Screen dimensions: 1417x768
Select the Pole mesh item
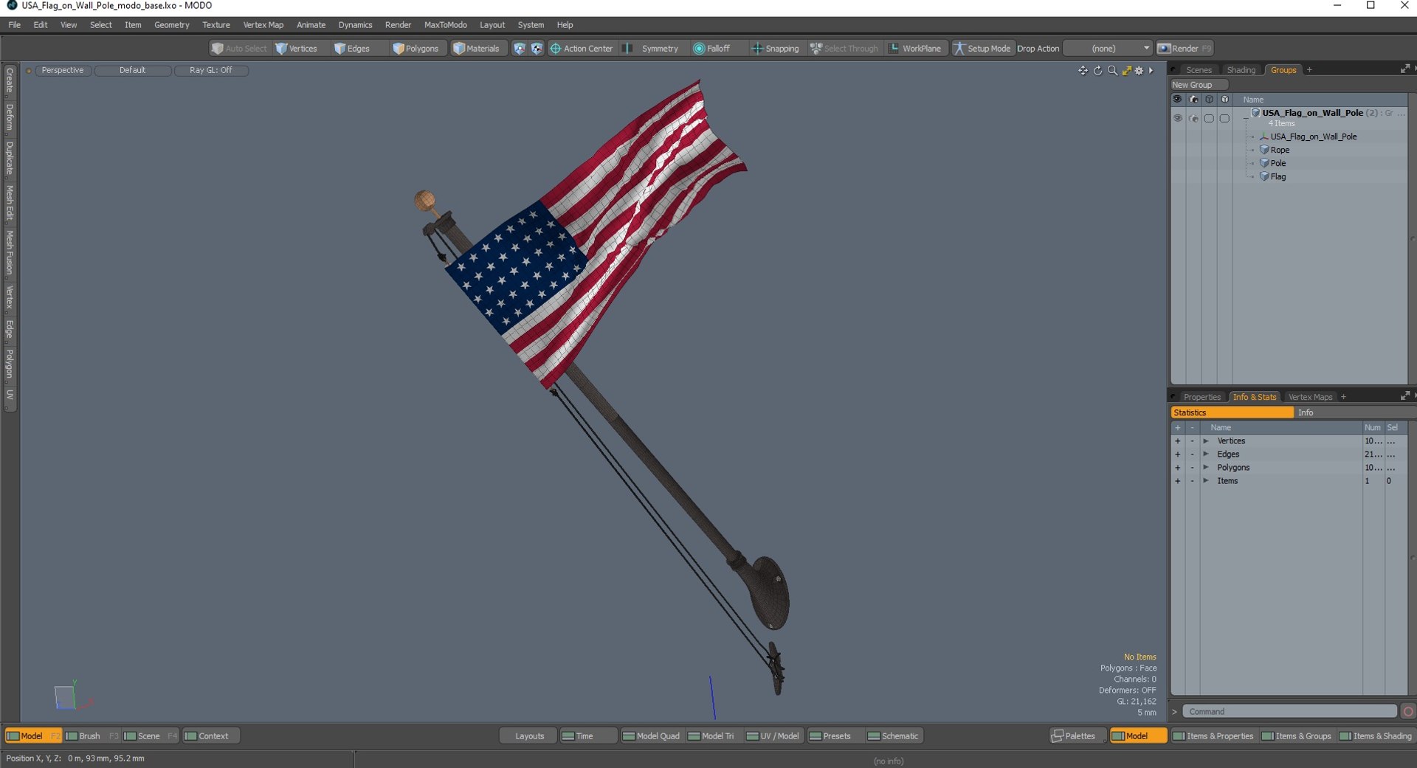tap(1278, 163)
